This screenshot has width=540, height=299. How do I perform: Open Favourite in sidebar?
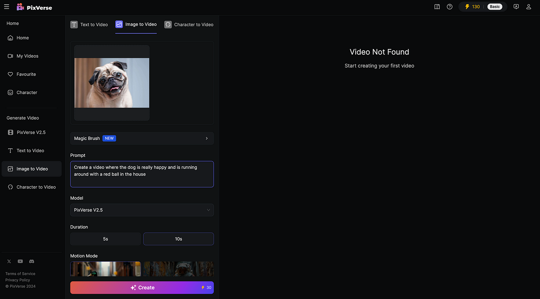pos(31,74)
